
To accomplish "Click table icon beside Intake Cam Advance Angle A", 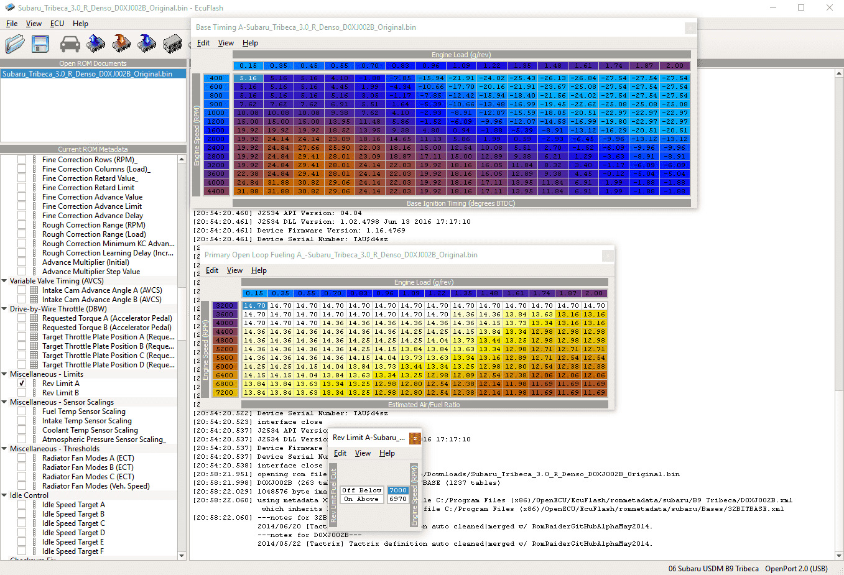I will click(x=34, y=290).
